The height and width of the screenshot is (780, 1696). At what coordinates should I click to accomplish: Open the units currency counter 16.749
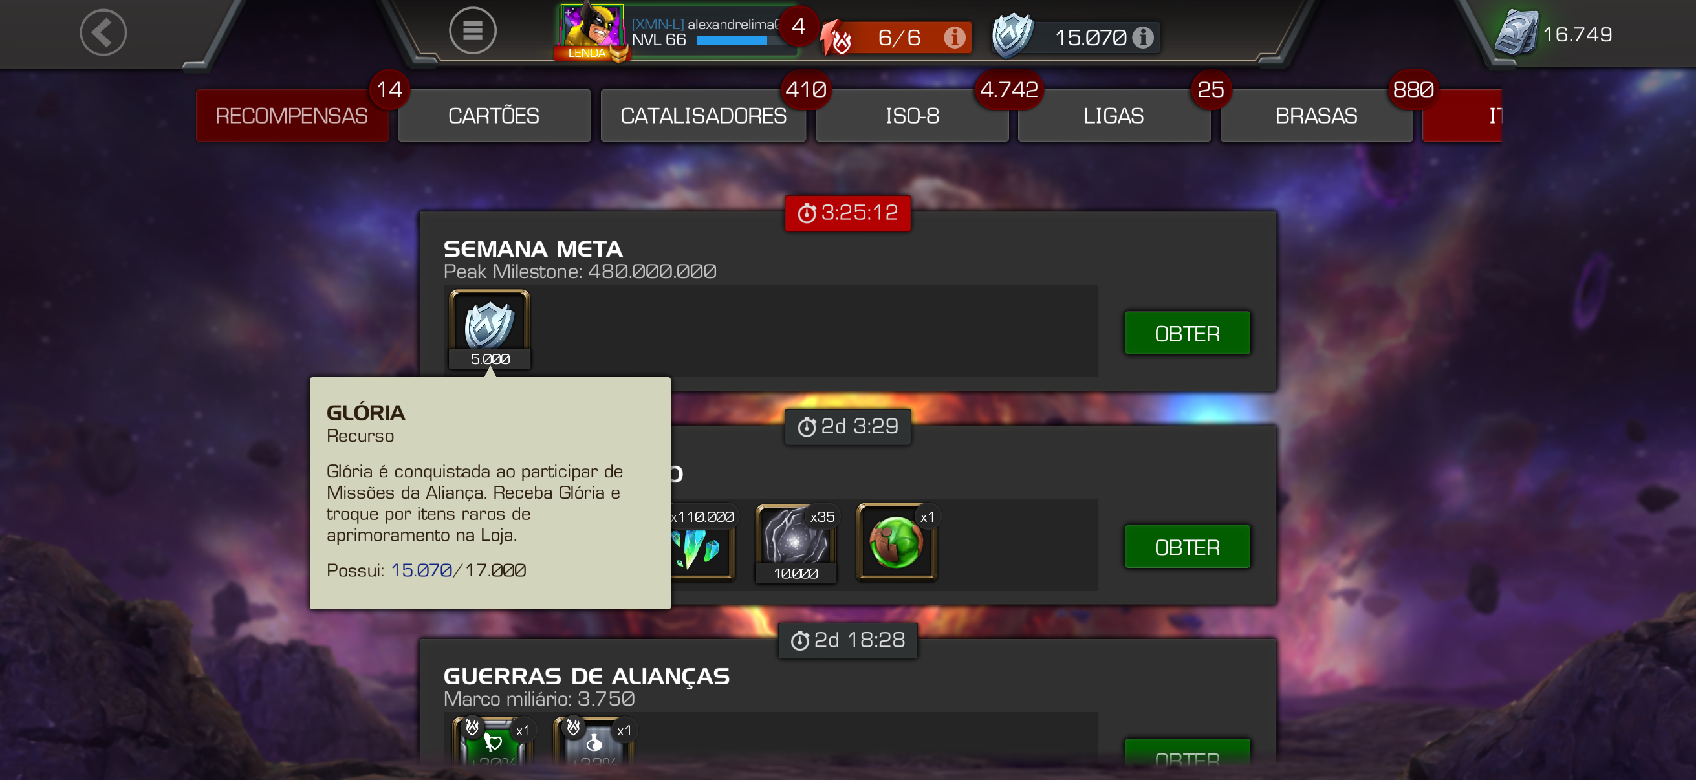pos(1554,34)
